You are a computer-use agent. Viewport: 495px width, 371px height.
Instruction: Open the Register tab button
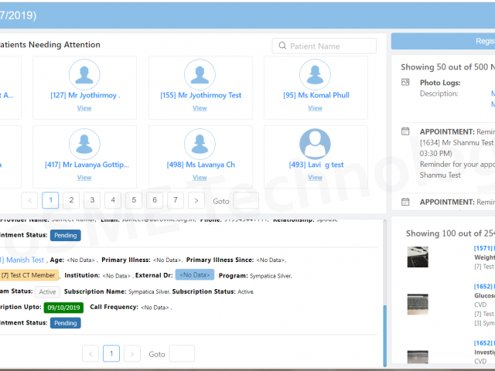click(442, 42)
